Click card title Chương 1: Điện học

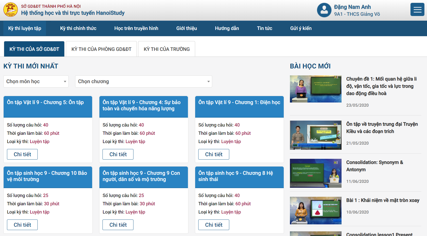tap(239, 103)
